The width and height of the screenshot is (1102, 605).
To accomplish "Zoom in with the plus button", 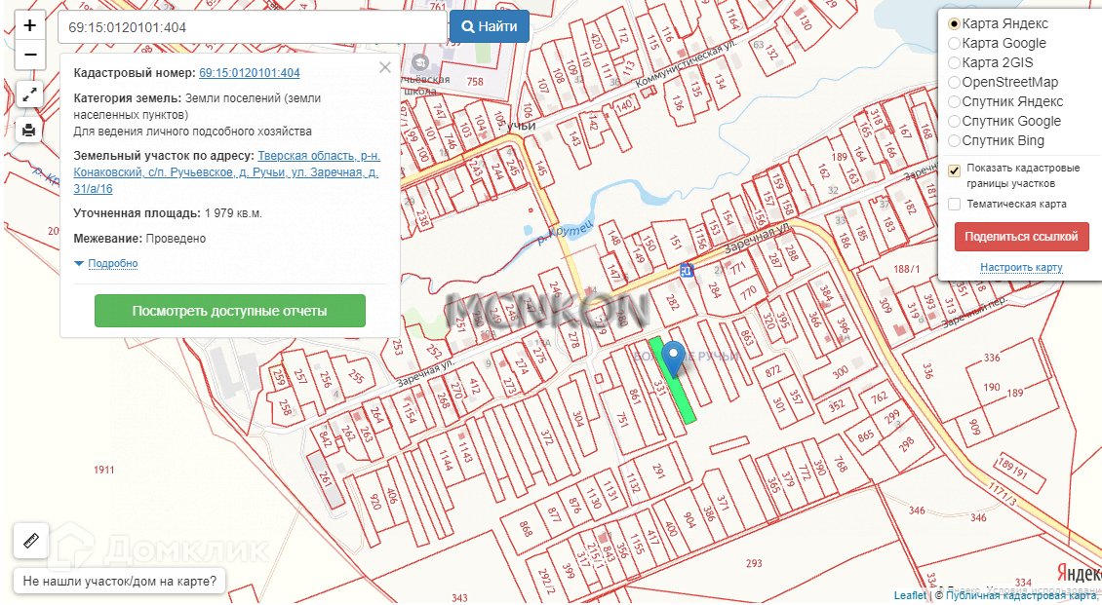I will tap(29, 26).
